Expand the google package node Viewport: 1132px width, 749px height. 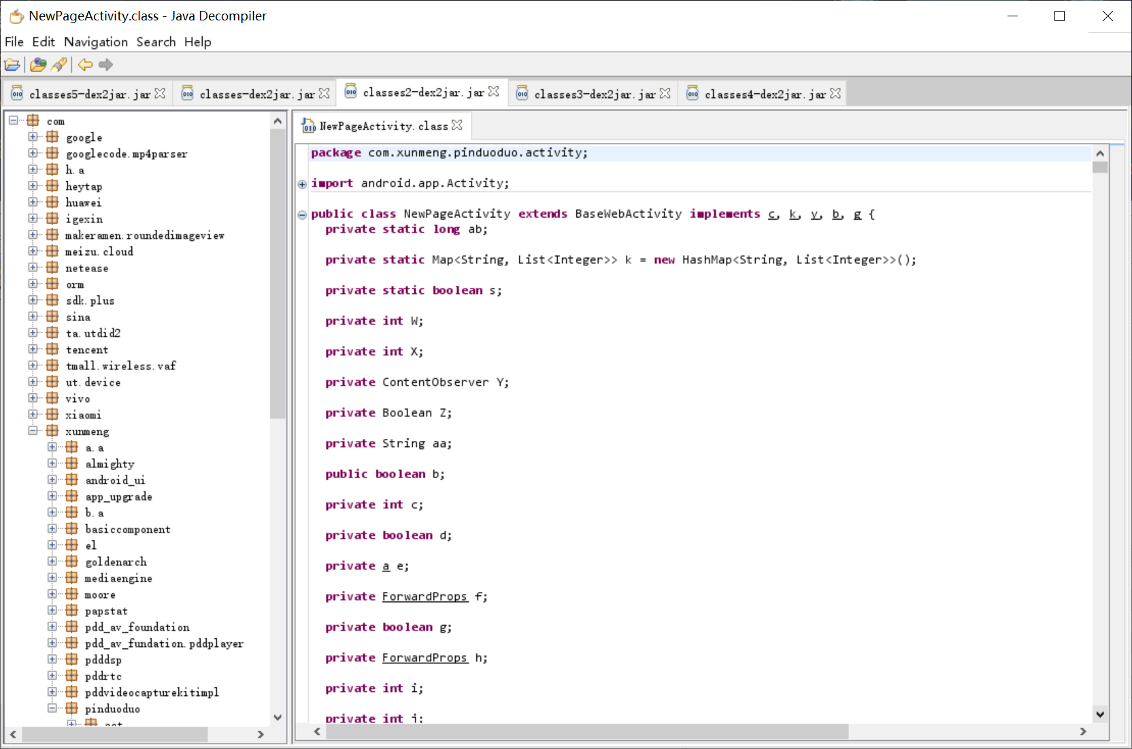[x=33, y=137]
